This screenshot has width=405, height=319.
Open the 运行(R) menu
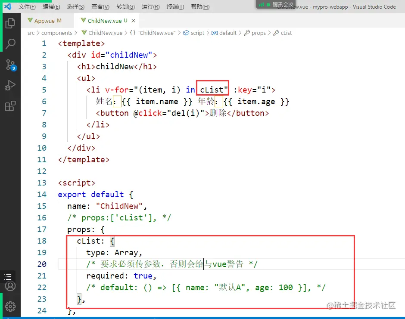[x=151, y=7]
